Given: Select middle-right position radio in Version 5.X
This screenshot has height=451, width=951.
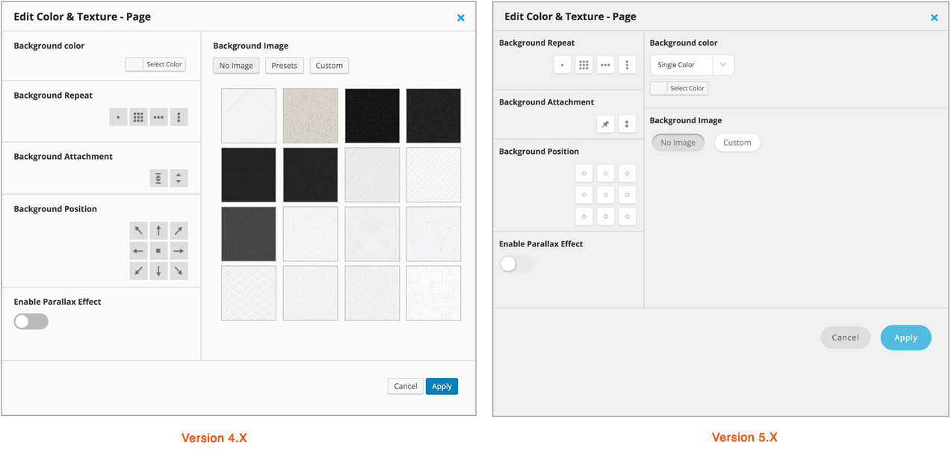Looking at the screenshot, I should pos(627,195).
